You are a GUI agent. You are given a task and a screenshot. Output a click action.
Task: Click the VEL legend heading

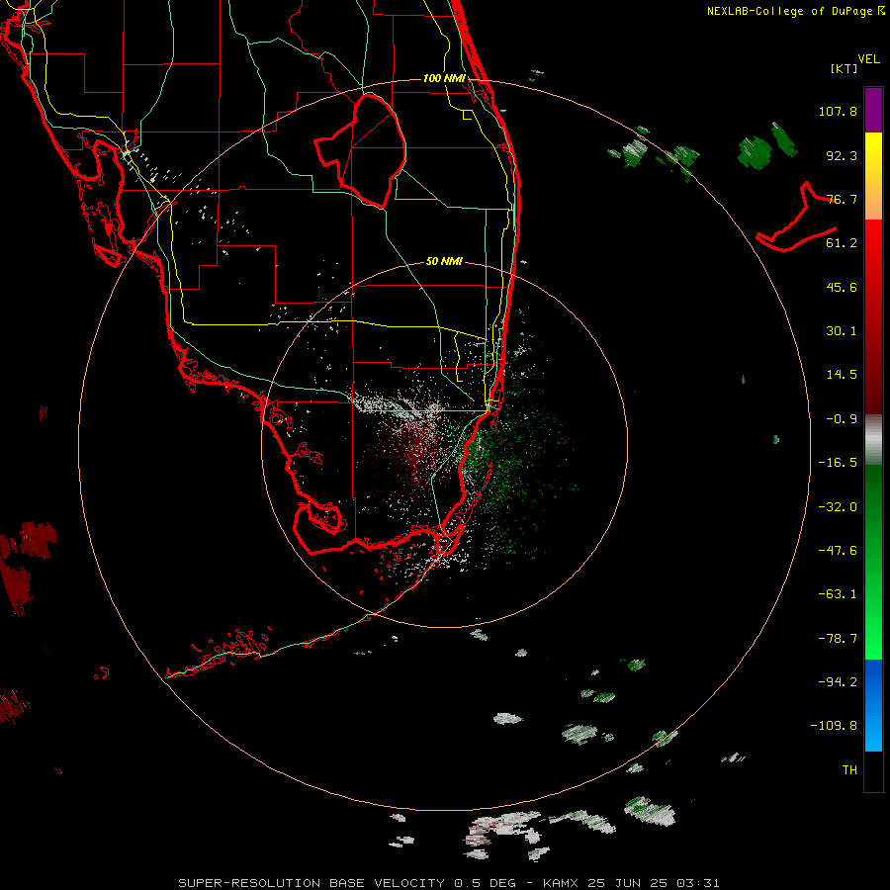point(868,59)
